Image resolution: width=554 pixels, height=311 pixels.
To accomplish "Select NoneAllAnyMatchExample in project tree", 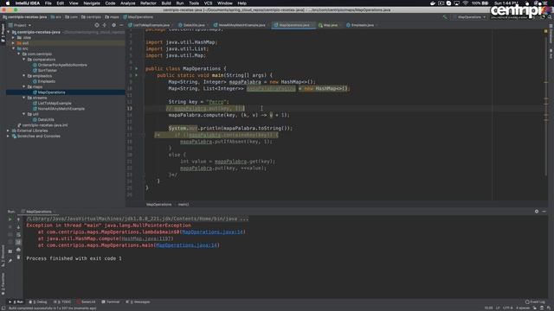I will click(x=61, y=109).
